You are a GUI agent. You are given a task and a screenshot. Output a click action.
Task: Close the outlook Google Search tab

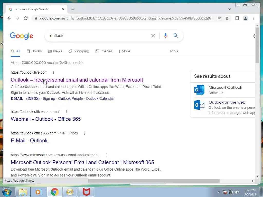click(63, 9)
